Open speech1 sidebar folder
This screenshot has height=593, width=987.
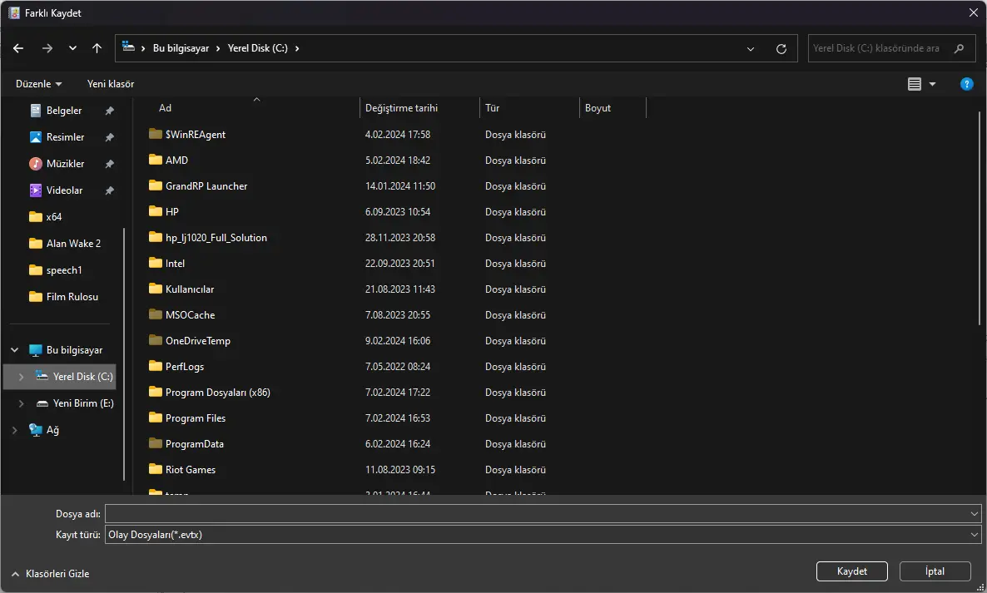pyautogui.click(x=64, y=269)
